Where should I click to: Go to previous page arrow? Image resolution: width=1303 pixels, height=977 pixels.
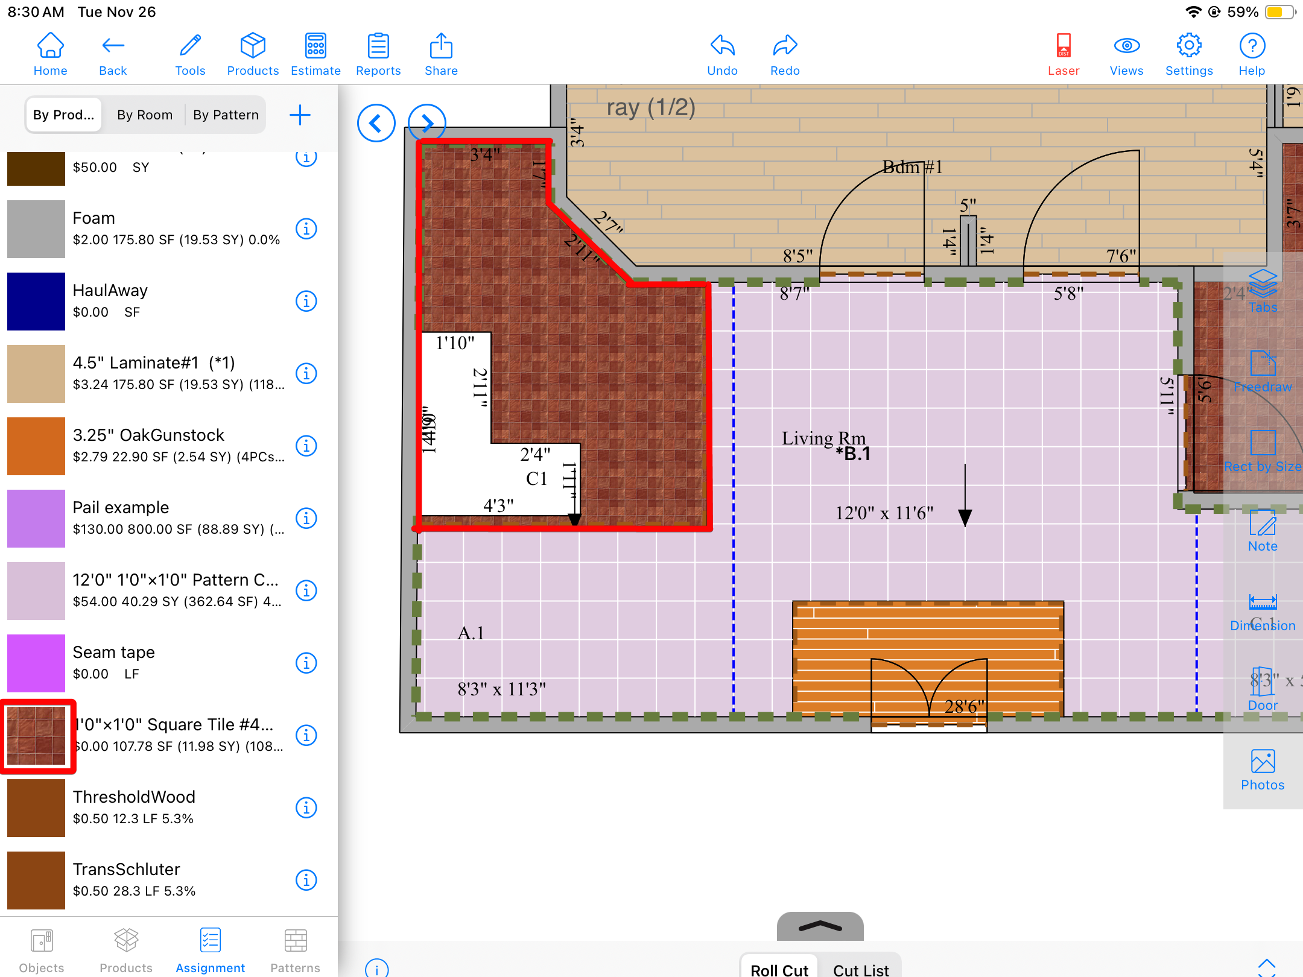376,123
